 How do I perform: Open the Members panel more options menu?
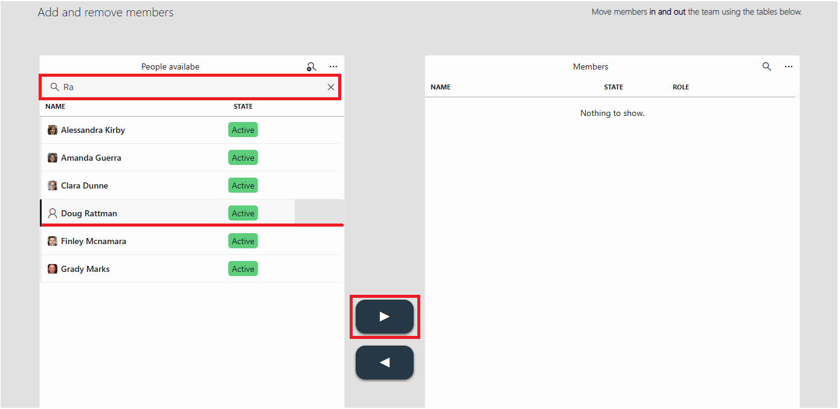tap(789, 66)
